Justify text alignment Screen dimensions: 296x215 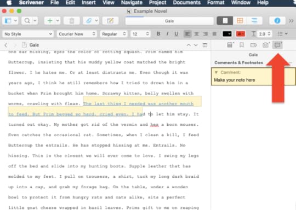214,34
